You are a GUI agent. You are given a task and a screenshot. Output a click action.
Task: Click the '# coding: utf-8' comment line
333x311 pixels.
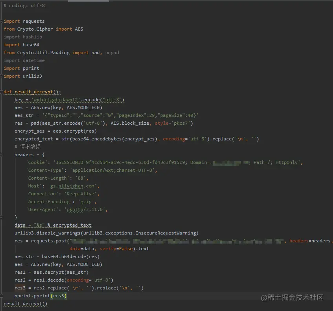coord(24,5)
